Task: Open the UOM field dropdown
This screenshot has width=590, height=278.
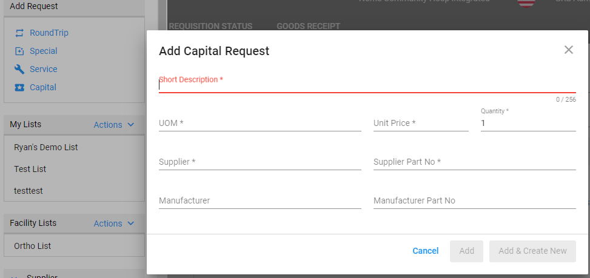Action: [x=260, y=123]
